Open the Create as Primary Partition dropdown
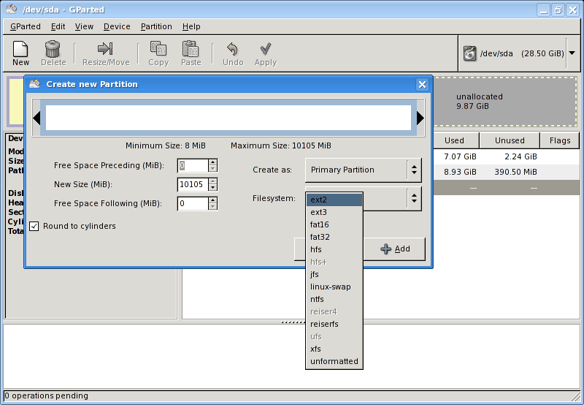The width and height of the screenshot is (584, 405). tap(363, 170)
